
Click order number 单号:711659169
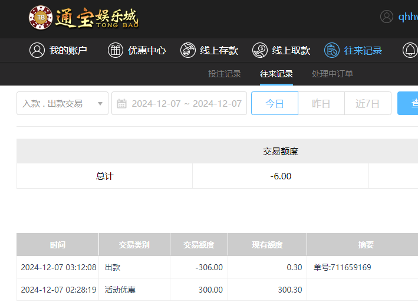click(343, 267)
